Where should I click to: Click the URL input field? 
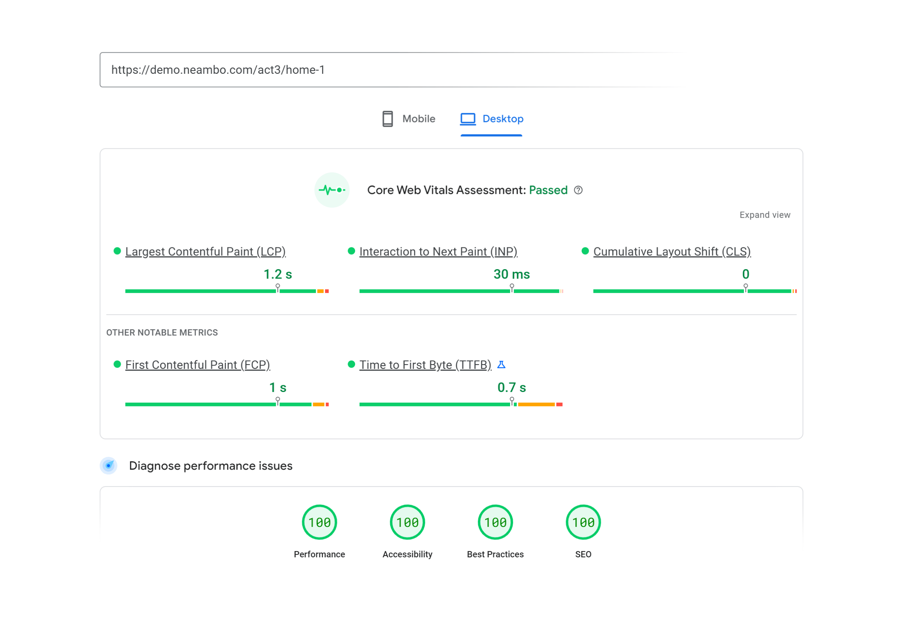[x=388, y=70]
